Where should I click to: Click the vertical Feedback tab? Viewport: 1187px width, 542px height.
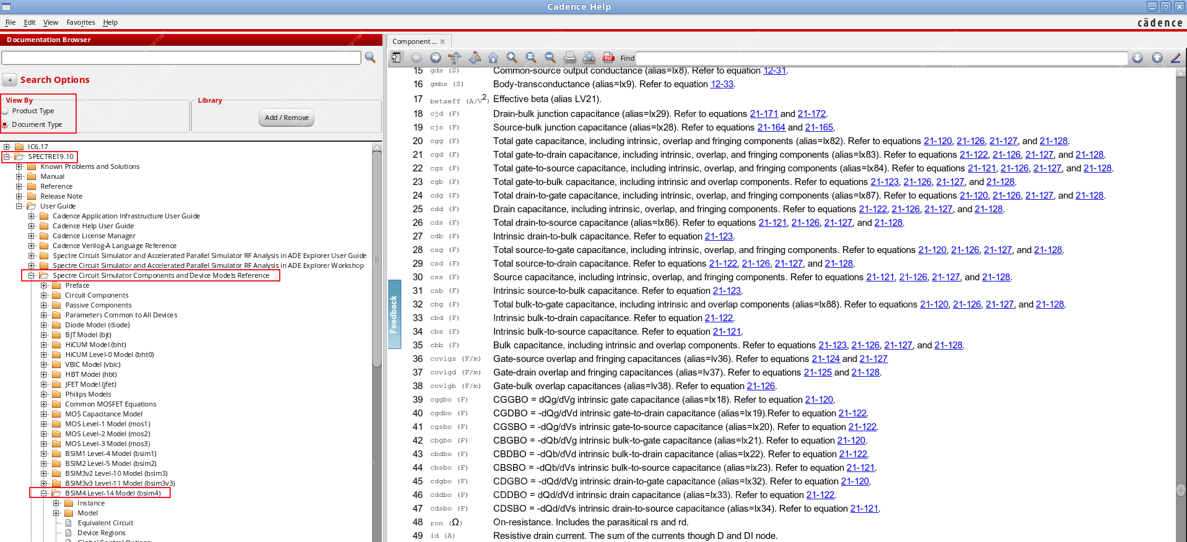(394, 314)
